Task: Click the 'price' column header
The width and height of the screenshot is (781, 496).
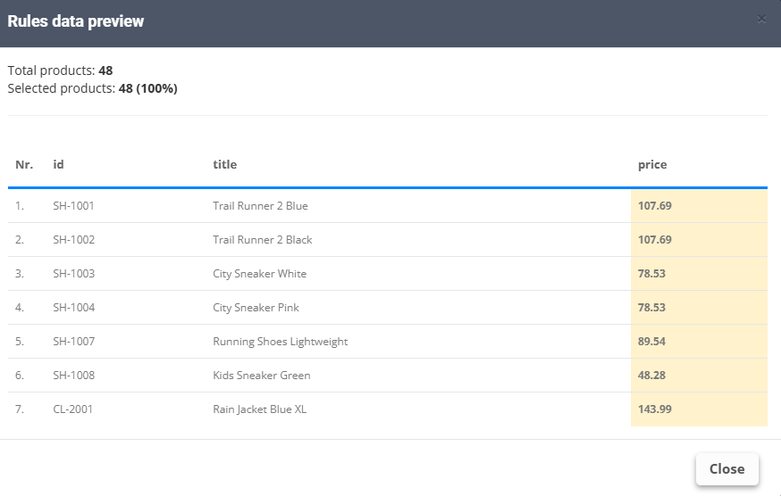Action: click(x=652, y=165)
